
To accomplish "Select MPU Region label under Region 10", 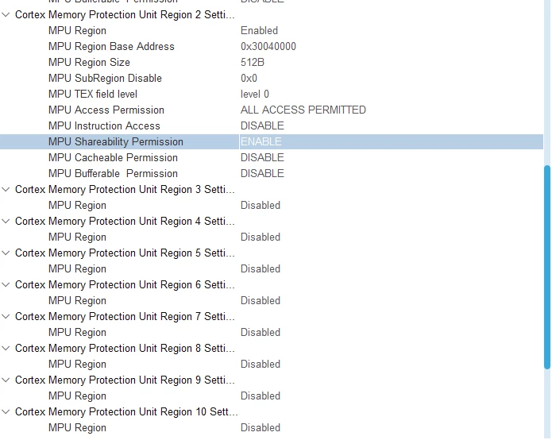I will click(x=77, y=427).
